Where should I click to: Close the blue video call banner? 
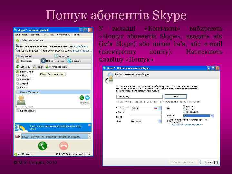(89, 125)
